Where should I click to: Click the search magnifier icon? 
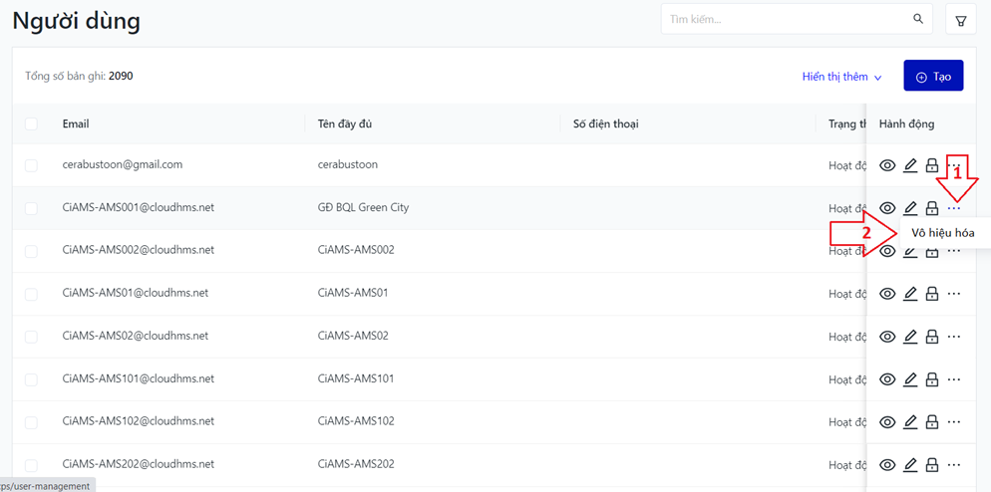click(918, 19)
